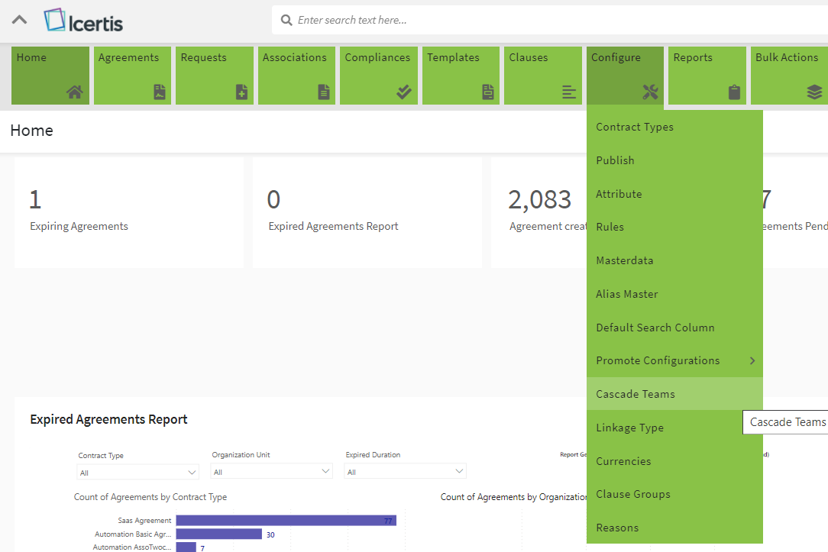This screenshot has height=552, width=828.
Task: Click the Agreements document icon
Action: [159, 92]
